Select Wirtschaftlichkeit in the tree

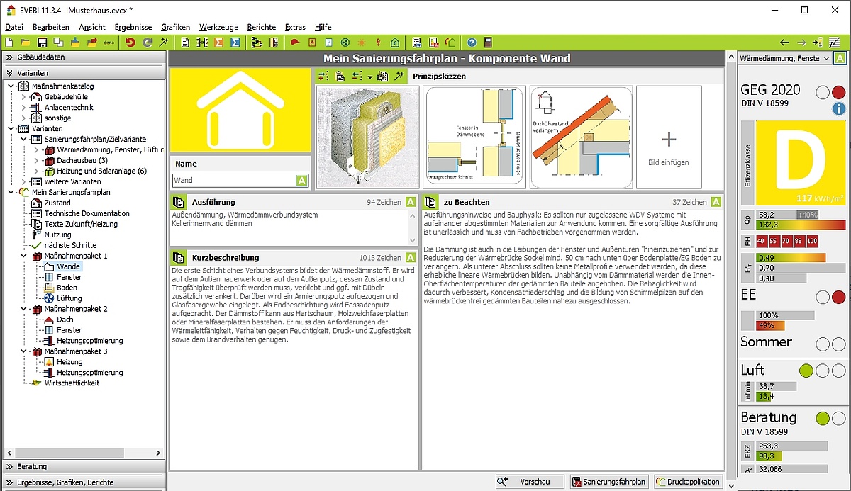pyautogui.click(x=72, y=383)
